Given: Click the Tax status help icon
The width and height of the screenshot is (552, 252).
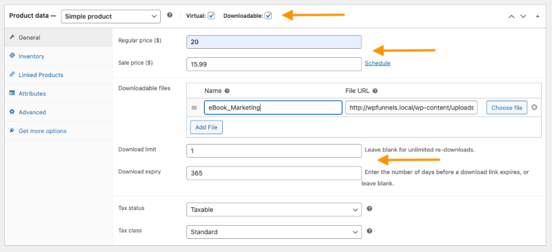Looking at the screenshot, I should point(369,209).
